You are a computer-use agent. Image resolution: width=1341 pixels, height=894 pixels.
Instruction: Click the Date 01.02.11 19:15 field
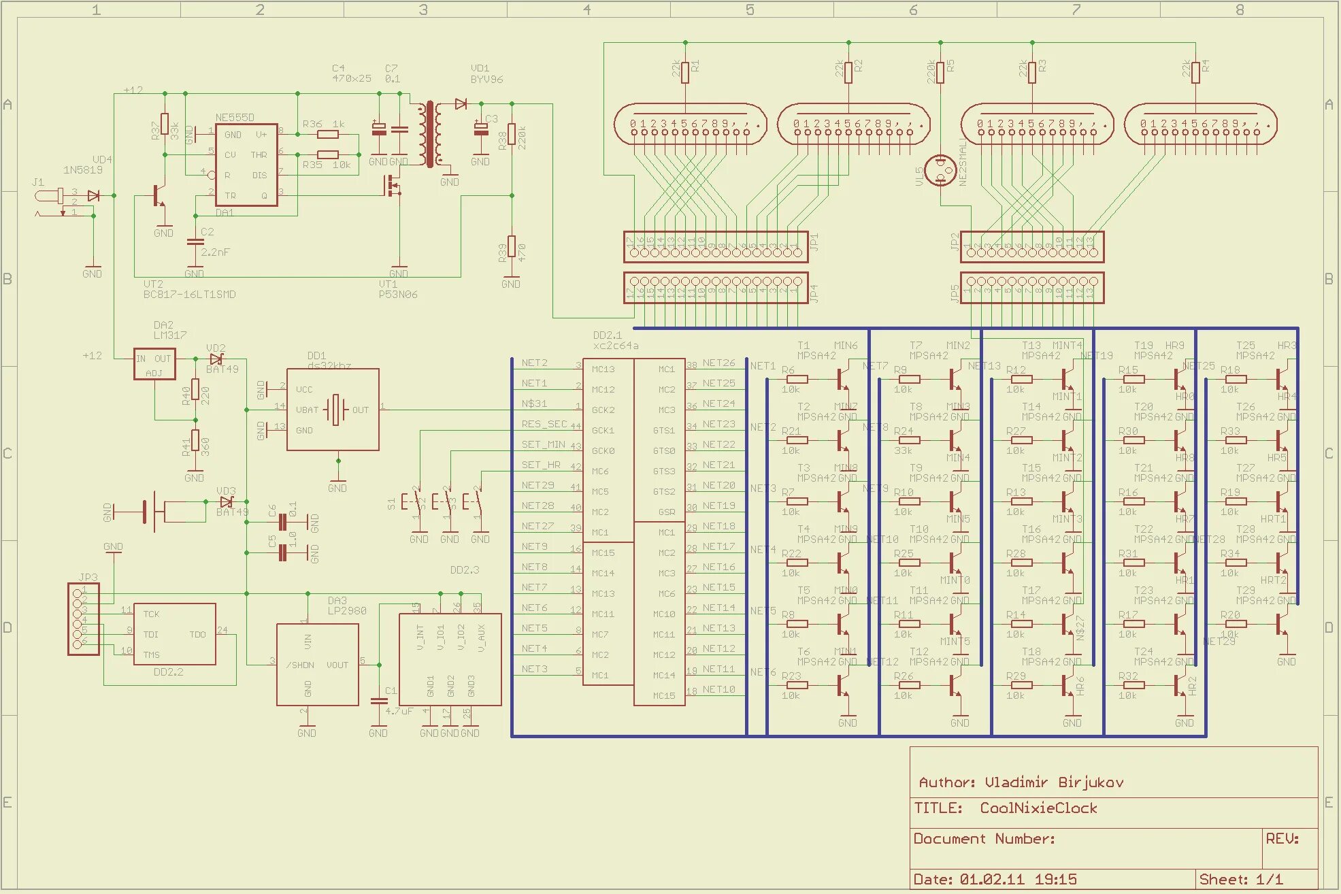point(995,879)
